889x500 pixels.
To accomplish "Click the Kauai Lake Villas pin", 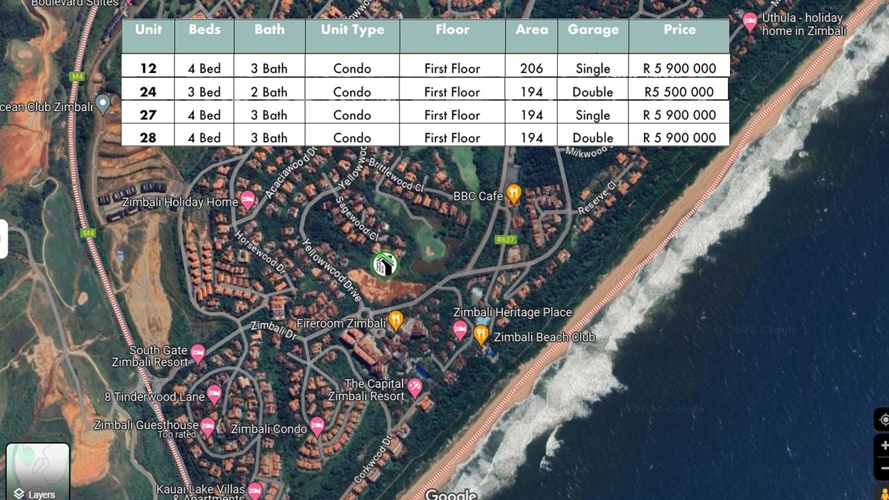I will [x=255, y=490].
